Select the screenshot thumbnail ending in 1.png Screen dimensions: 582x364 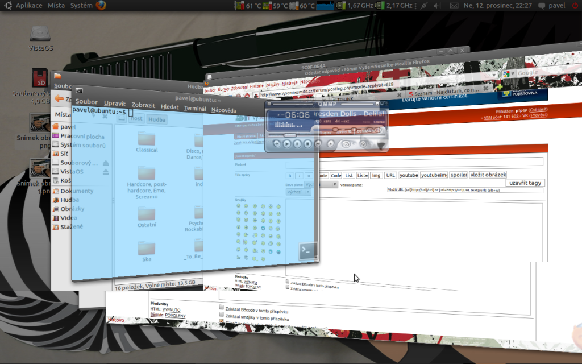coord(40,168)
